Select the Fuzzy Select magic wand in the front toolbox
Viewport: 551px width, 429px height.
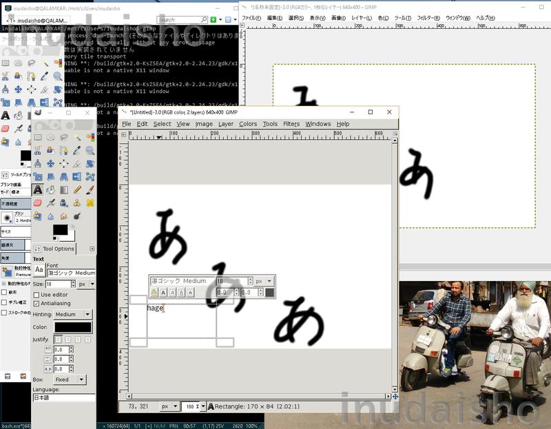click(x=77, y=138)
